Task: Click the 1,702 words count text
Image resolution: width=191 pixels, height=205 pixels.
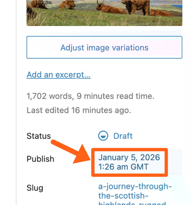Action: pyautogui.click(x=49, y=96)
